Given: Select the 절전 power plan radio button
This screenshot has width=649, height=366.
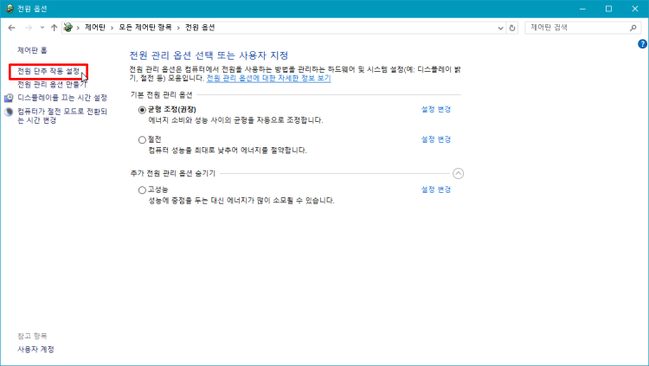Looking at the screenshot, I should coord(143,139).
